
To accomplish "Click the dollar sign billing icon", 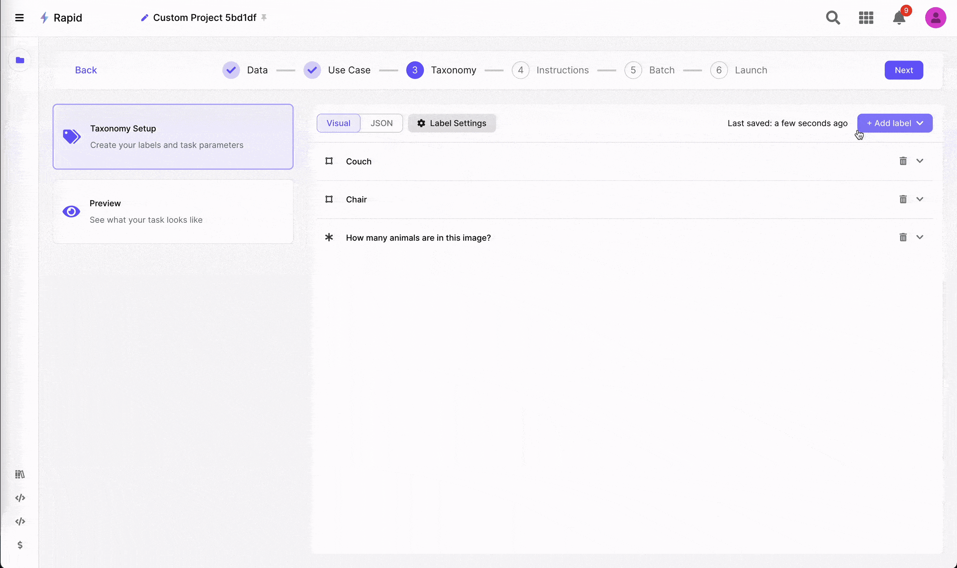I will tap(20, 545).
